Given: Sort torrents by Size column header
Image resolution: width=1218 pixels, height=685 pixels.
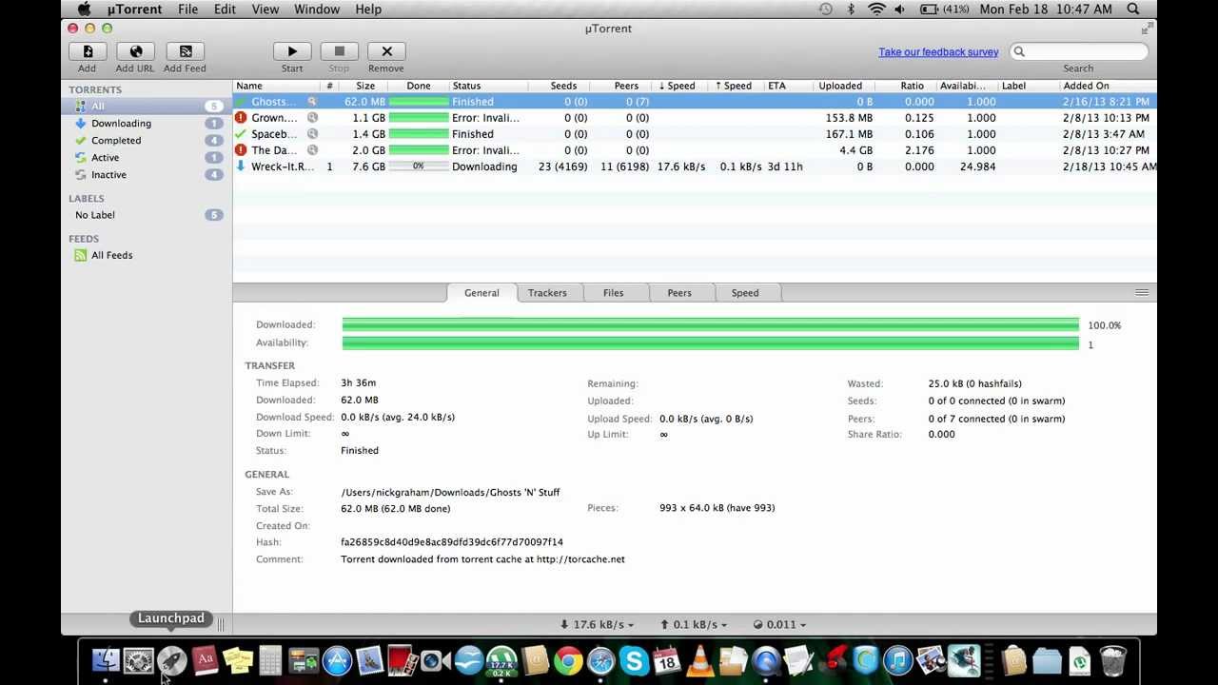Looking at the screenshot, I should 365,86.
